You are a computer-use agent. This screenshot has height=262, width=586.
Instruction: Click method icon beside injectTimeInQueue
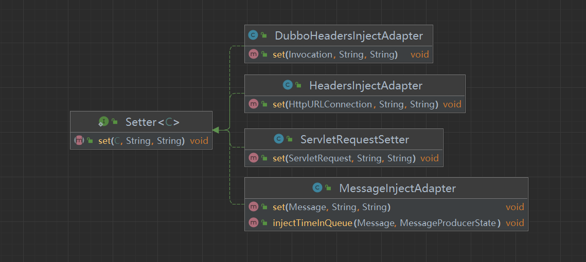pyautogui.click(x=253, y=223)
